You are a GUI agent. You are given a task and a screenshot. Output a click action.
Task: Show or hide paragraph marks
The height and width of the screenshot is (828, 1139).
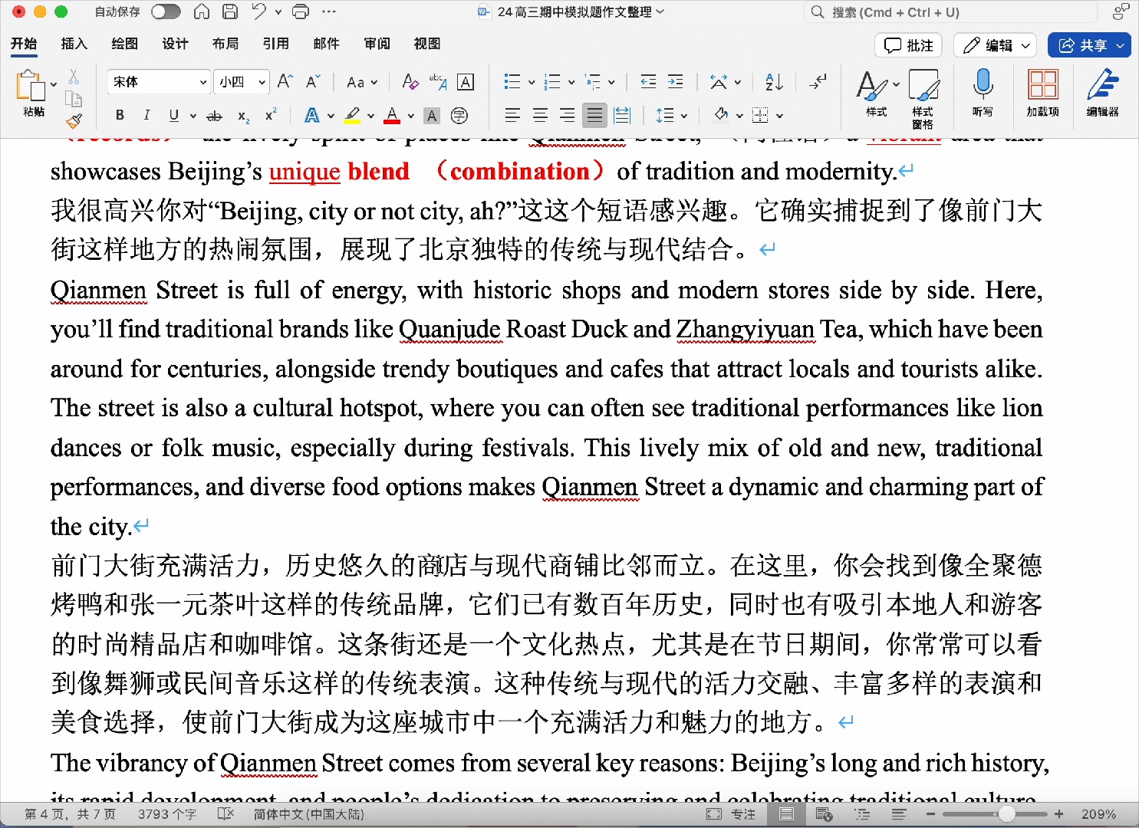(818, 81)
